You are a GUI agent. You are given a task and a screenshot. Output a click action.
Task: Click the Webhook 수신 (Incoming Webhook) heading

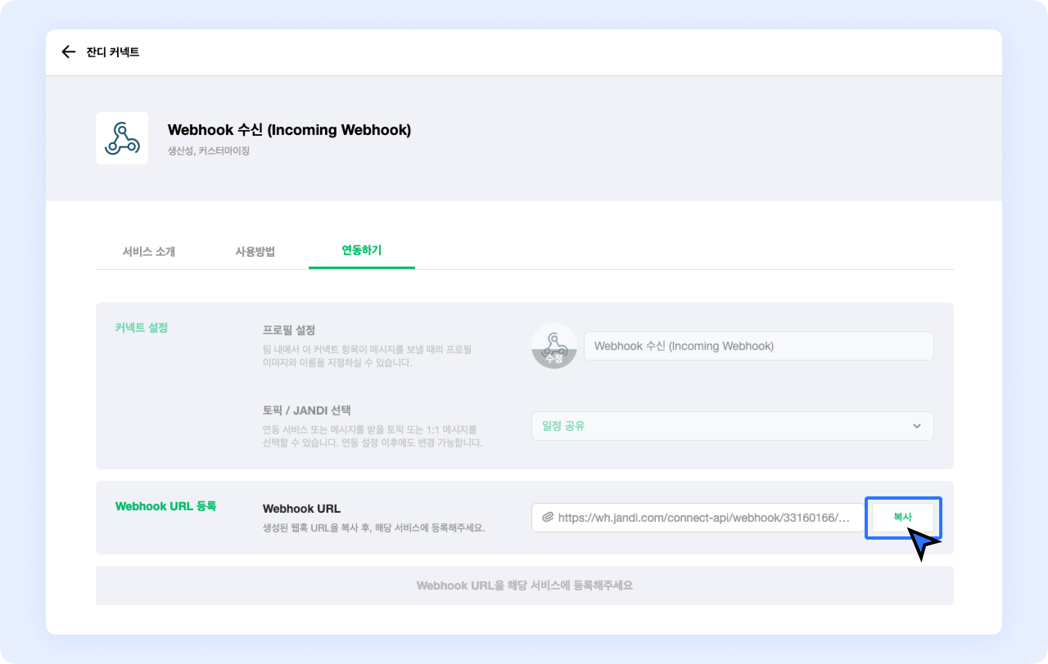coord(289,130)
